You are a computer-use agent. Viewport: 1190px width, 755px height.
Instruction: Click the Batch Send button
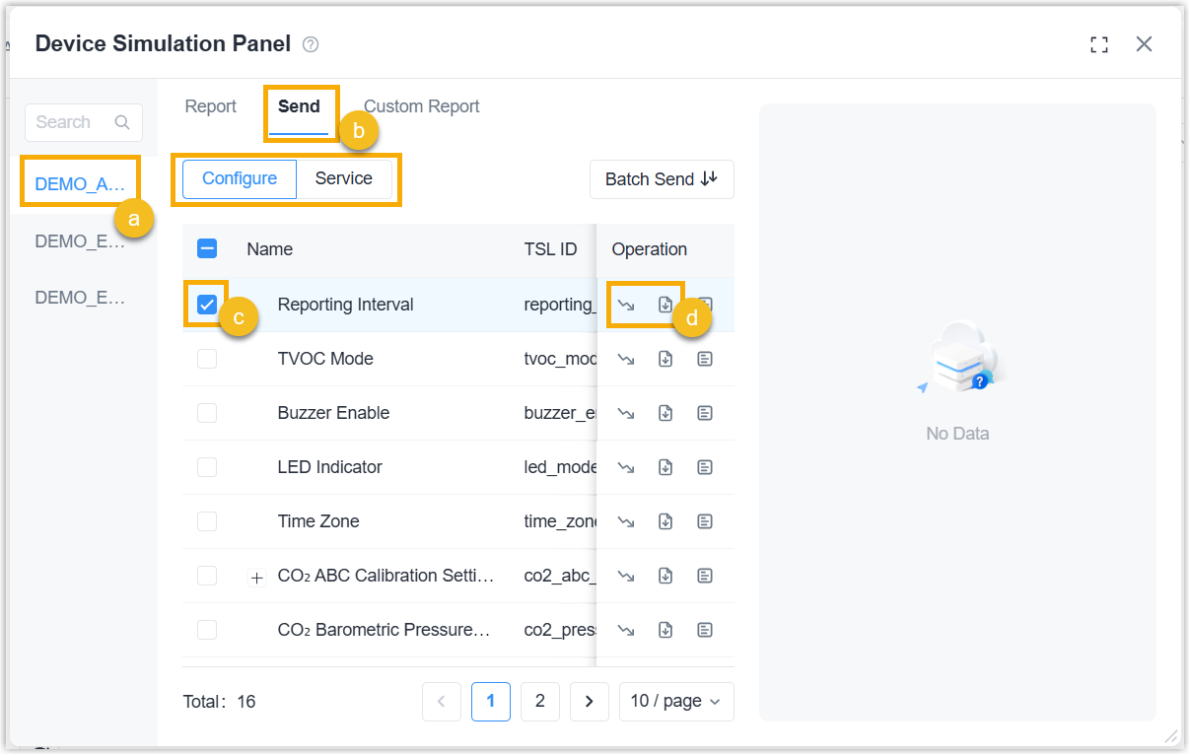coord(662,179)
